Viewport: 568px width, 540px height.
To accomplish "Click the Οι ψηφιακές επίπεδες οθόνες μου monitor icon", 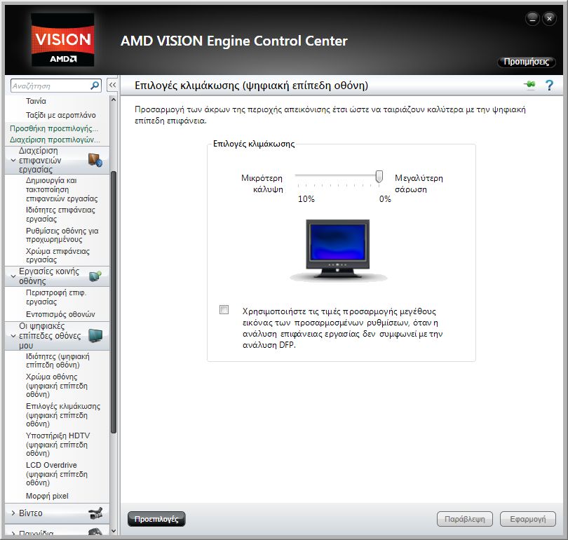I will [x=95, y=336].
